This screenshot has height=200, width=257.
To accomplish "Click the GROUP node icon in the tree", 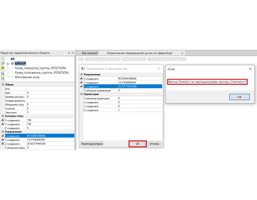I will click(x=12, y=63).
